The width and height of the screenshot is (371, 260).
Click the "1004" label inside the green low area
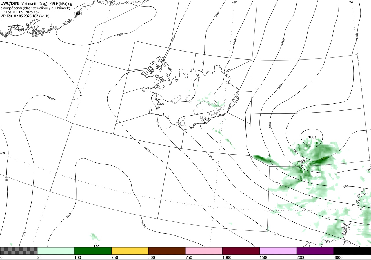tap(296, 152)
